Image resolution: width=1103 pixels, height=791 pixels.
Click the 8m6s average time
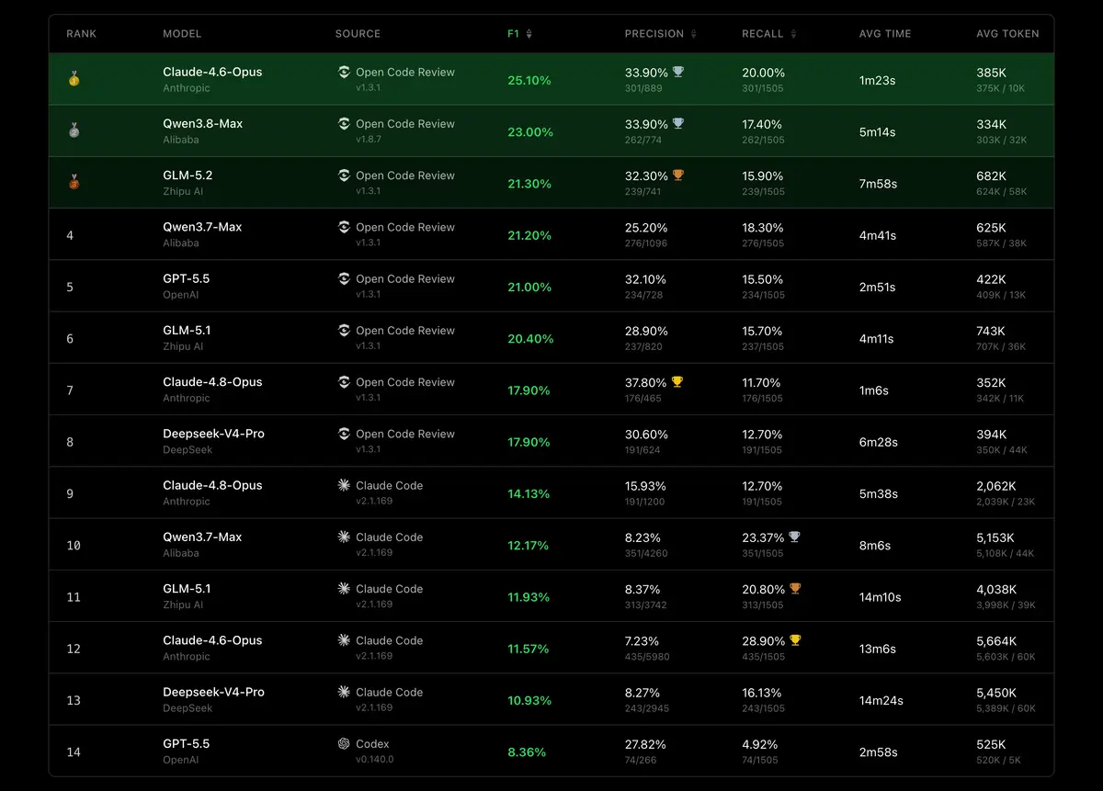tap(875, 545)
